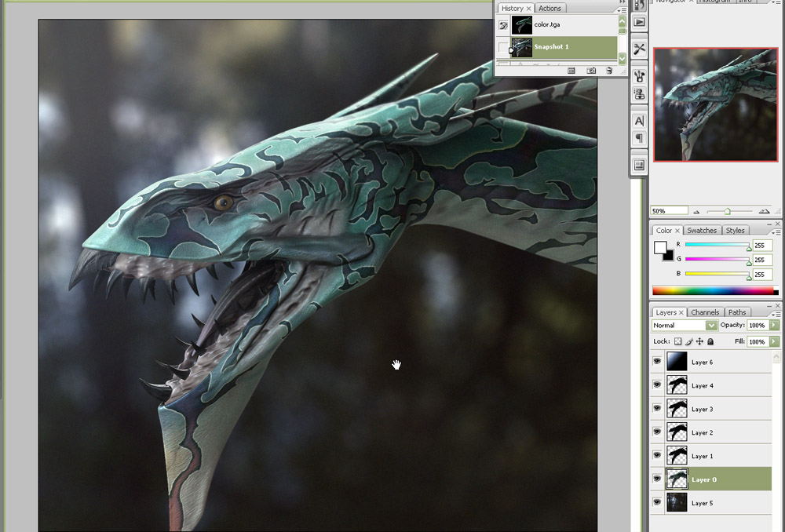The height and width of the screenshot is (532, 785).
Task: Select Layer 4 in Layers panel
Action: [718, 385]
